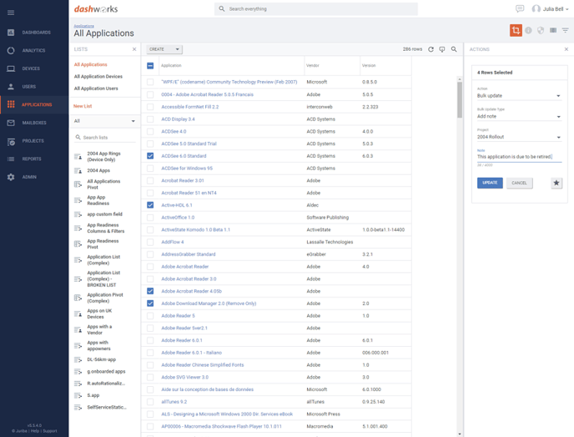Toggle the orange Actions panel icon
This screenshot has width=574, height=437.
pyautogui.click(x=516, y=30)
